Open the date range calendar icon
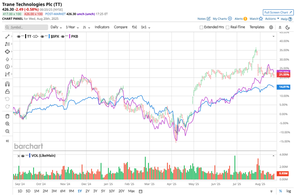295x196 pixels. [x=141, y=191]
